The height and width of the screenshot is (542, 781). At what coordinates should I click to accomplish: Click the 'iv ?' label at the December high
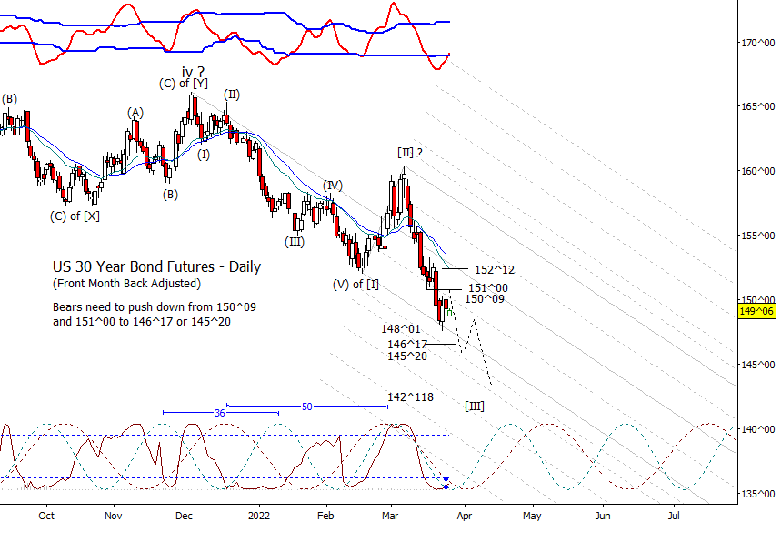pyautogui.click(x=193, y=72)
